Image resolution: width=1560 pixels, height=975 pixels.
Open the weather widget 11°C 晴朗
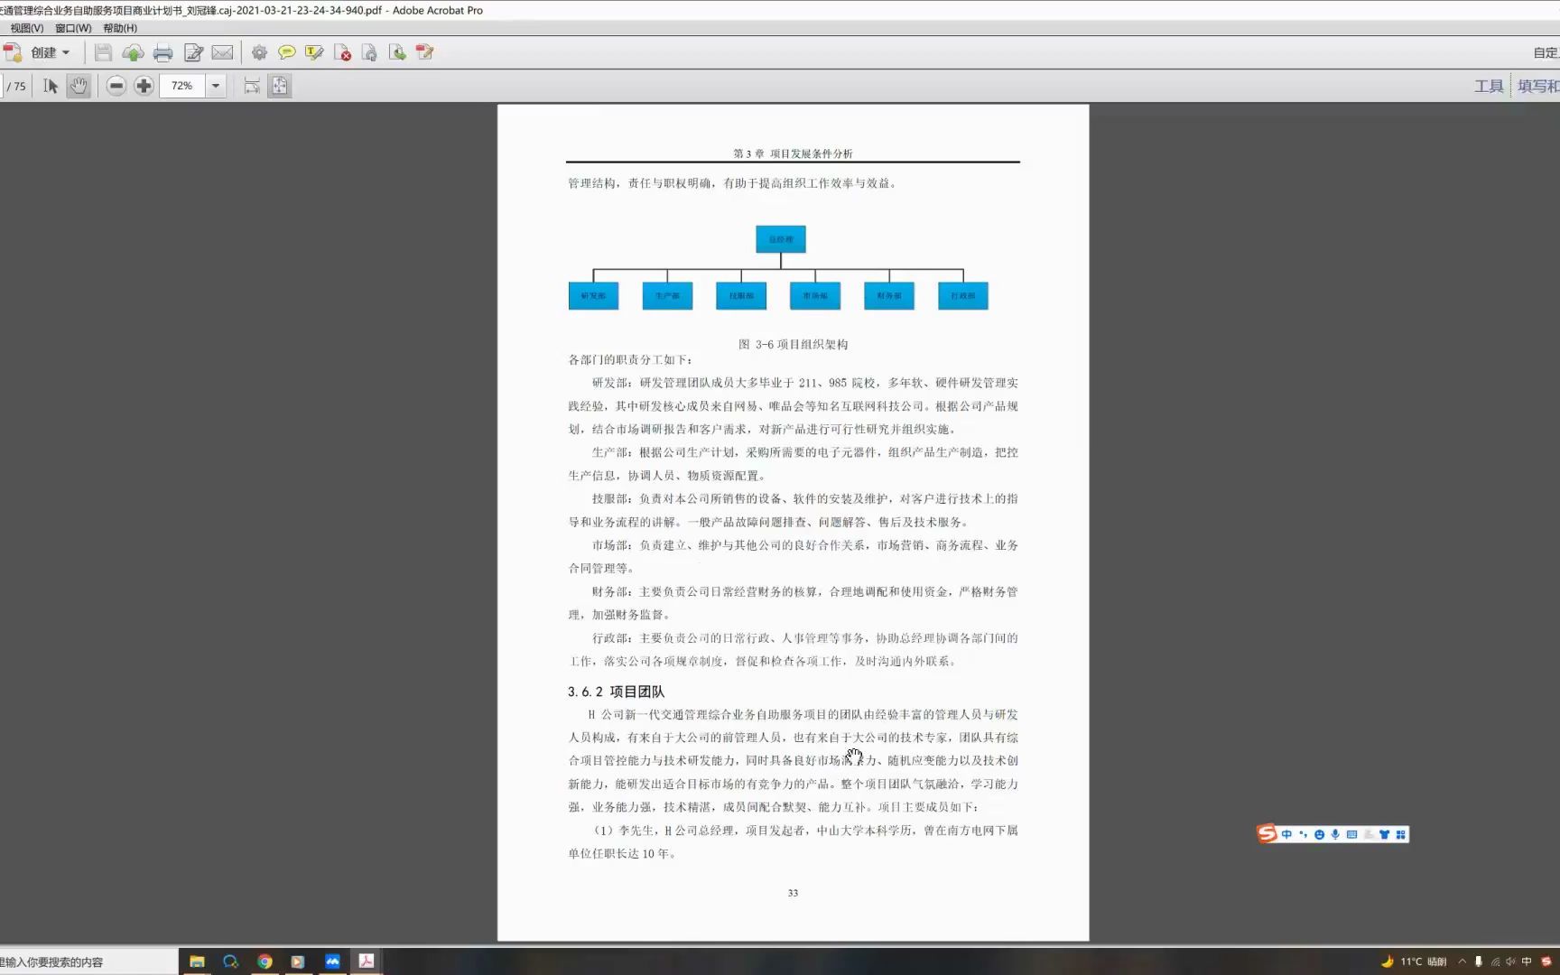pos(1414,961)
